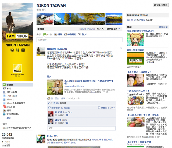Click the link icon next to 讚 on the post
The image size is (172, 148).
tap(48, 99)
